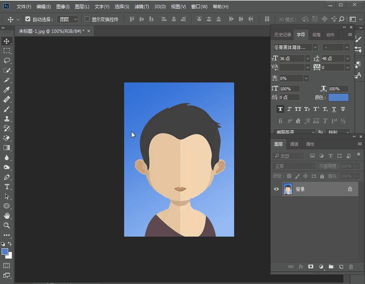365x284 pixels.
Task: Expand the font family dropdown 冬青黑体简体
Action: (x=315, y=47)
